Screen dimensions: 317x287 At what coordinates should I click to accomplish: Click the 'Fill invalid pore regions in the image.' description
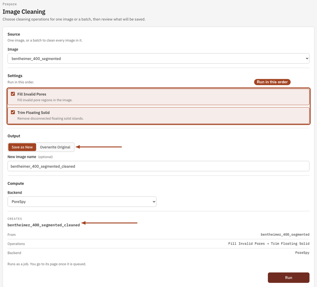coord(45,100)
